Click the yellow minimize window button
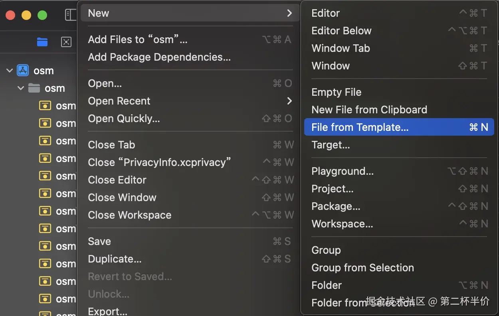 pyautogui.click(x=26, y=15)
